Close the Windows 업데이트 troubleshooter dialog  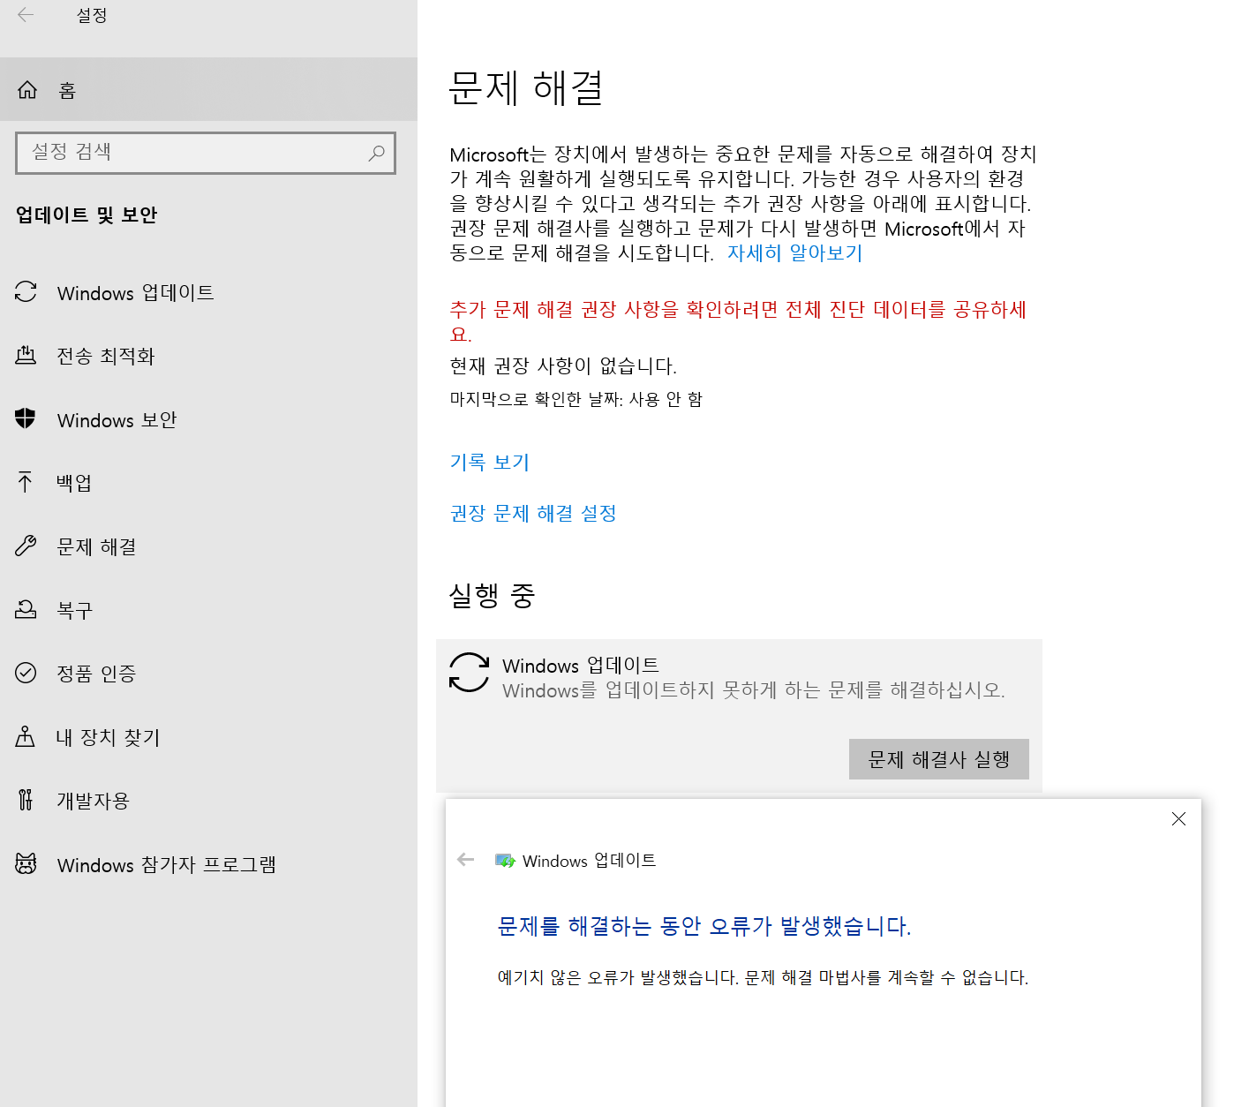1178,818
